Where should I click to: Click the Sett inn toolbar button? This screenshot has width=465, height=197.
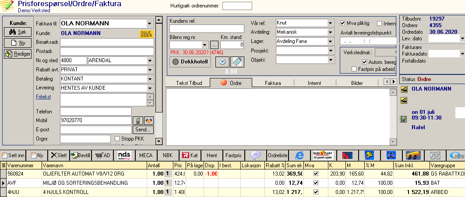tap(13, 155)
